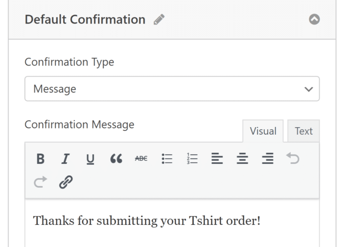Collapse the Default Confirmation section
This screenshot has width=343, height=247.
314,19
